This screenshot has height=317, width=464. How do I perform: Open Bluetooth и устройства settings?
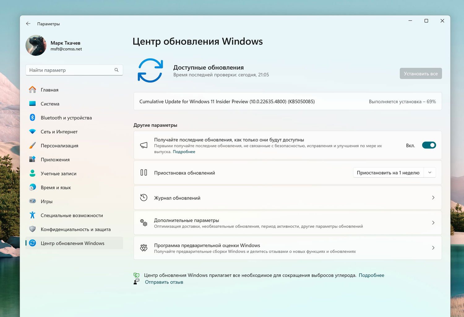pos(74,118)
